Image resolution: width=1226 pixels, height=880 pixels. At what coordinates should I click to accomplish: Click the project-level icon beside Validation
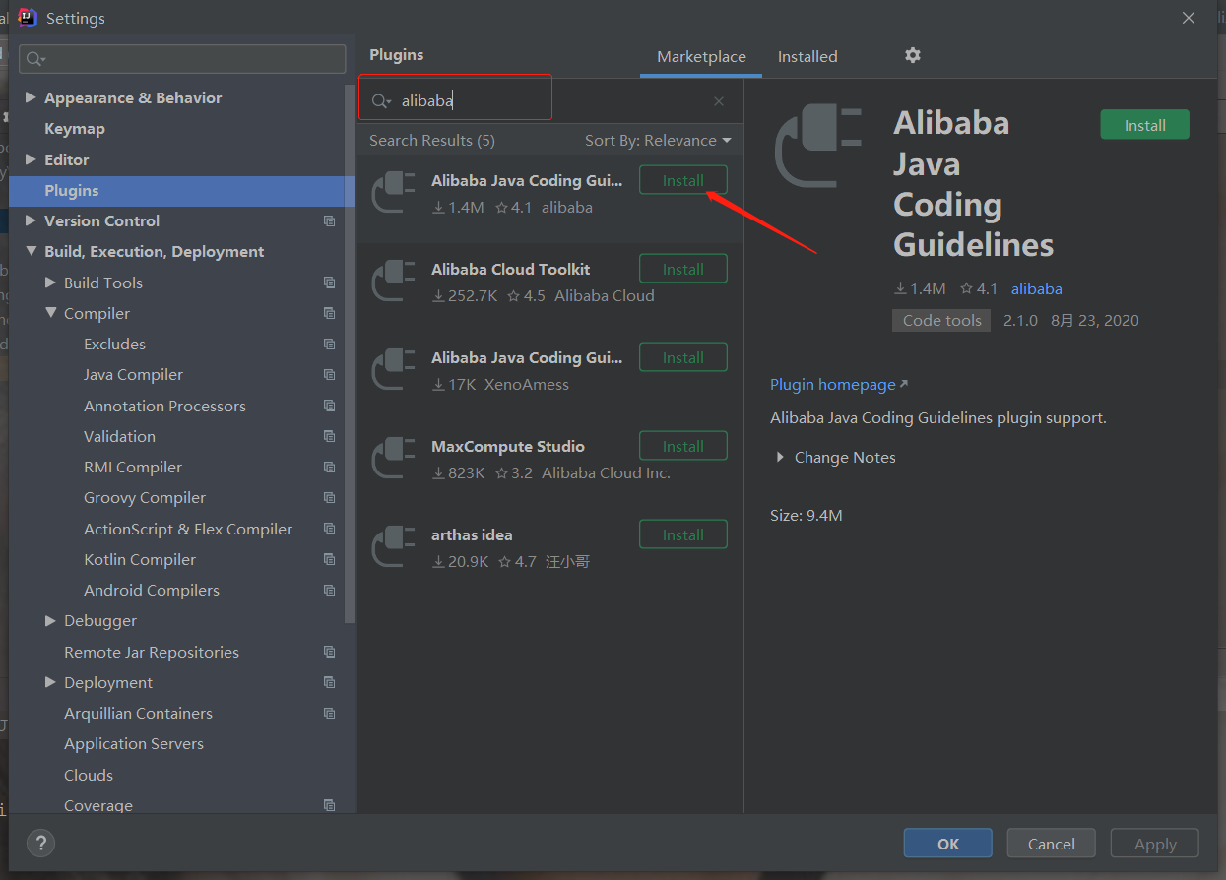point(330,436)
